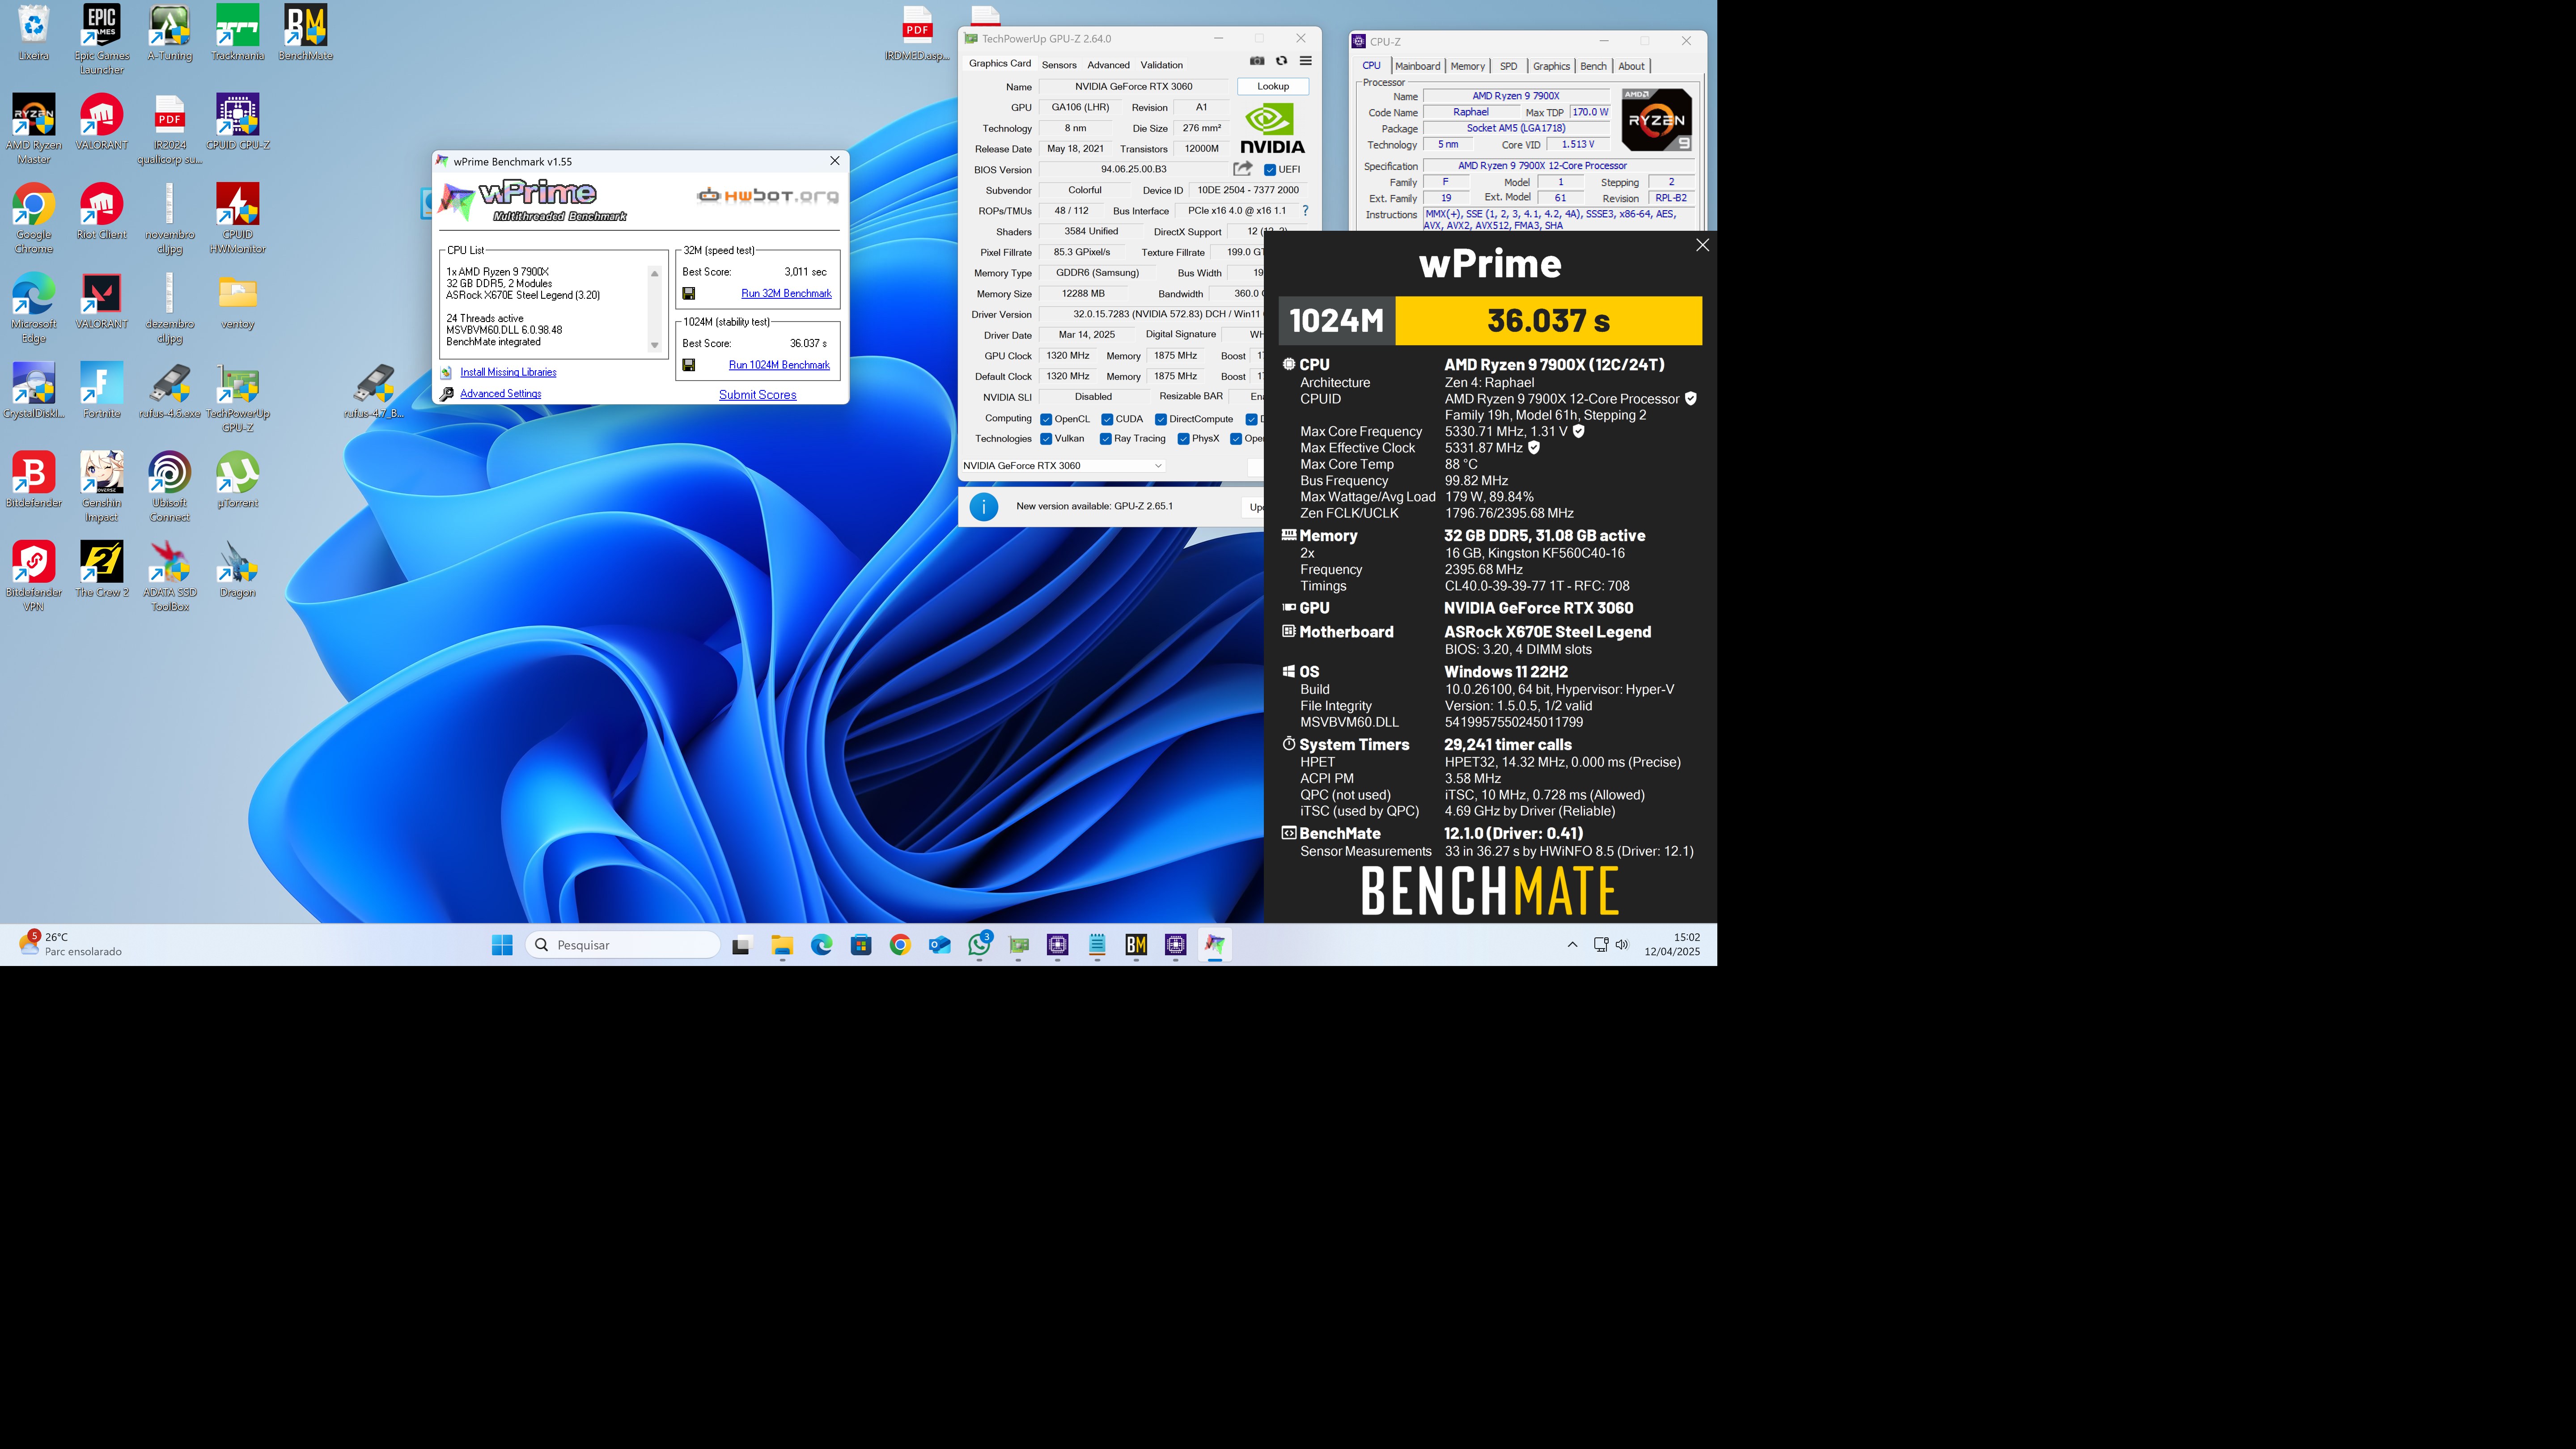The width and height of the screenshot is (2576, 1449).
Task: Open the Mainboard tab in CPU-Z
Action: (x=1418, y=66)
